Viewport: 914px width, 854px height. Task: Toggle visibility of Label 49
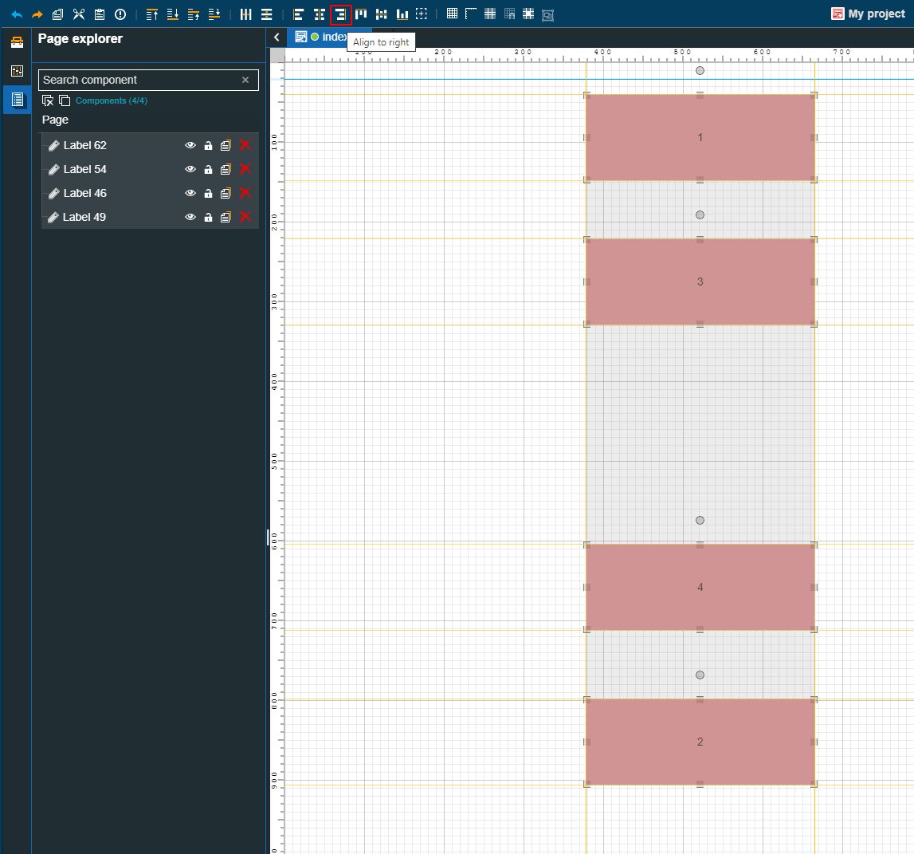click(x=190, y=217)
